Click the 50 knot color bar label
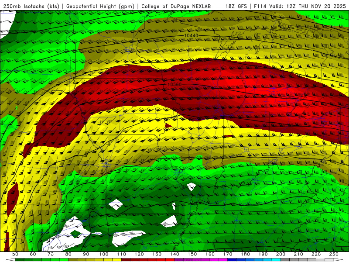The height and width of the screenshot is (262, 349). pos(15,254)
